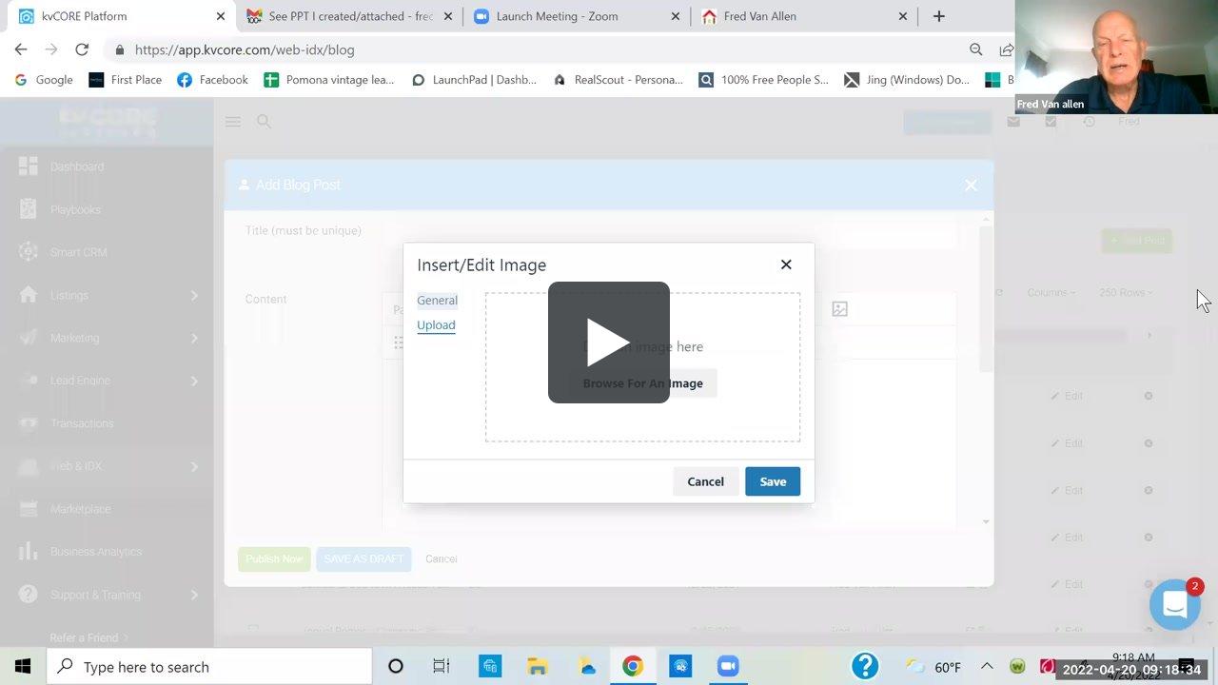
Task: Cancel the Insert/Edit Image dialog
Action: [x=705, y=481]
